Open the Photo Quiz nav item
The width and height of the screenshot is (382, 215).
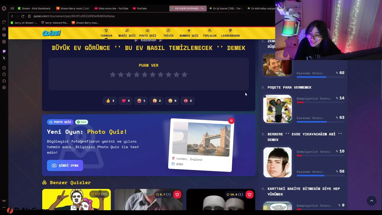coord(147,33)
